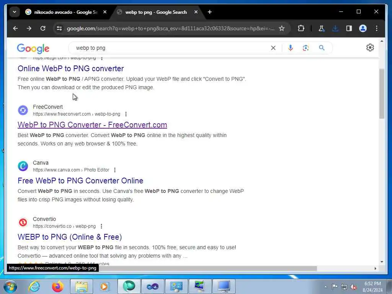Open WEBP to PNG (Online & Free) result

[70, 237]
